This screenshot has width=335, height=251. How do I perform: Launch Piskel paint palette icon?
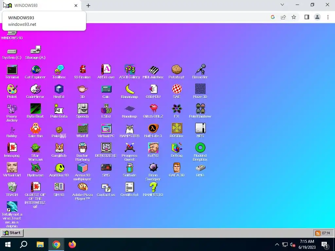[12, 89]
